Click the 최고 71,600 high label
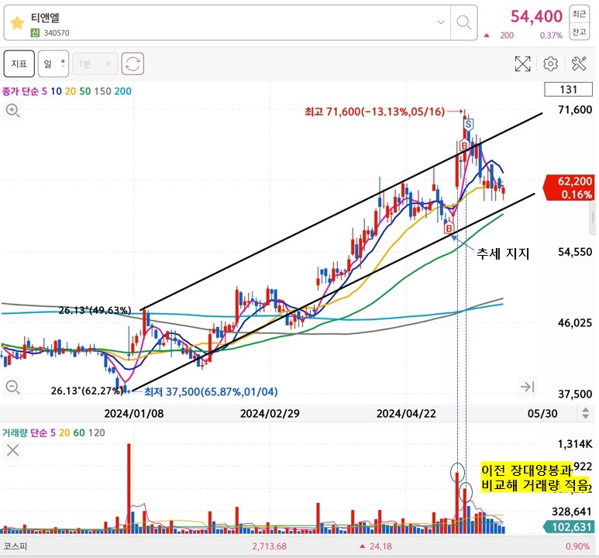Viewport: 599px width, 558px height. click(x=374, y=112)
